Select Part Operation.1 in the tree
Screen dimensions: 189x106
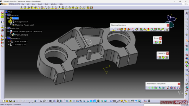tap(22, 22)
